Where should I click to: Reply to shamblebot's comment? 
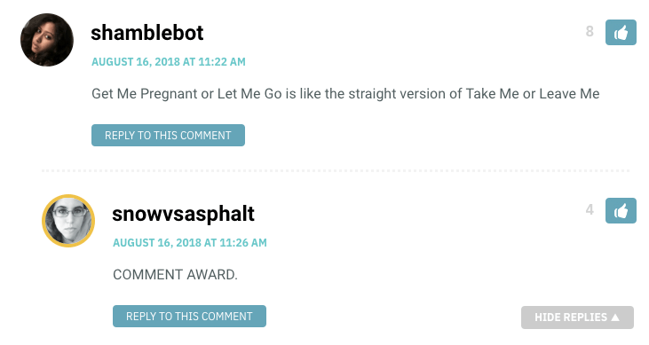[168, 136]
